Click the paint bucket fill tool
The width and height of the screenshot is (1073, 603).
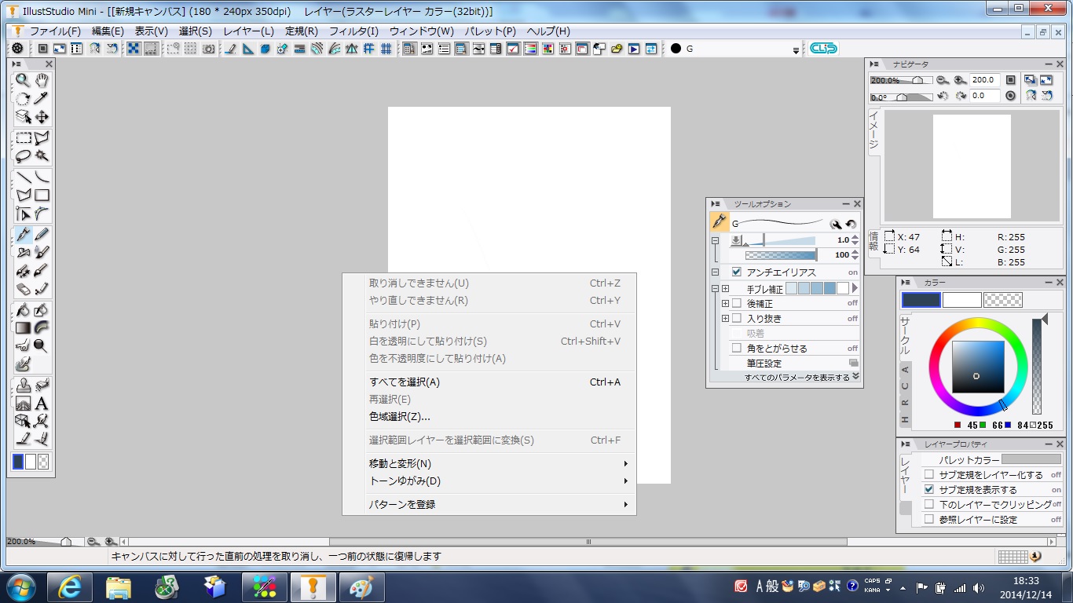tap(23, 310)
